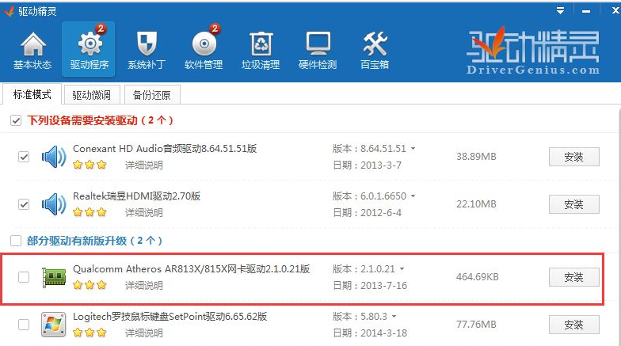Install the Conexant HD Audio driver

pyautogui.click(x=573, y=157)
